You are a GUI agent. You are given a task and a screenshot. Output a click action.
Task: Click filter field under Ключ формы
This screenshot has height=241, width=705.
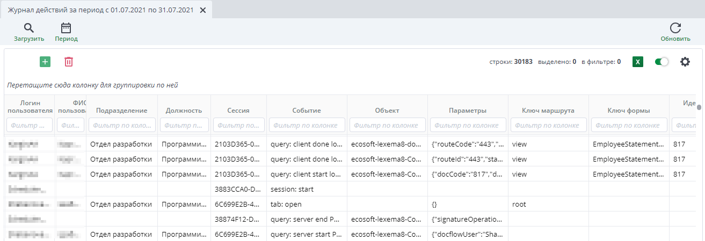(x=629, y=125)
